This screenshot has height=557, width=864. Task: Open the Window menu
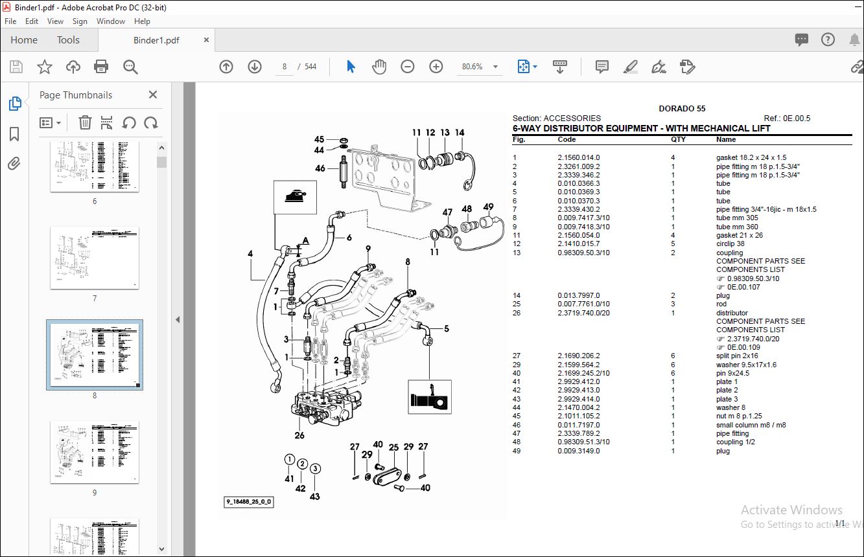pyautogui.click(x=111, y=21)
